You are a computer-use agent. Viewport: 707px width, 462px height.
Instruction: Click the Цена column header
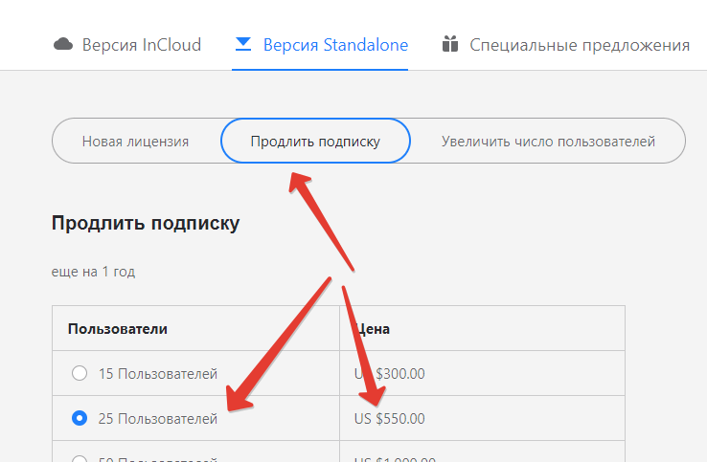click(374, 329)
